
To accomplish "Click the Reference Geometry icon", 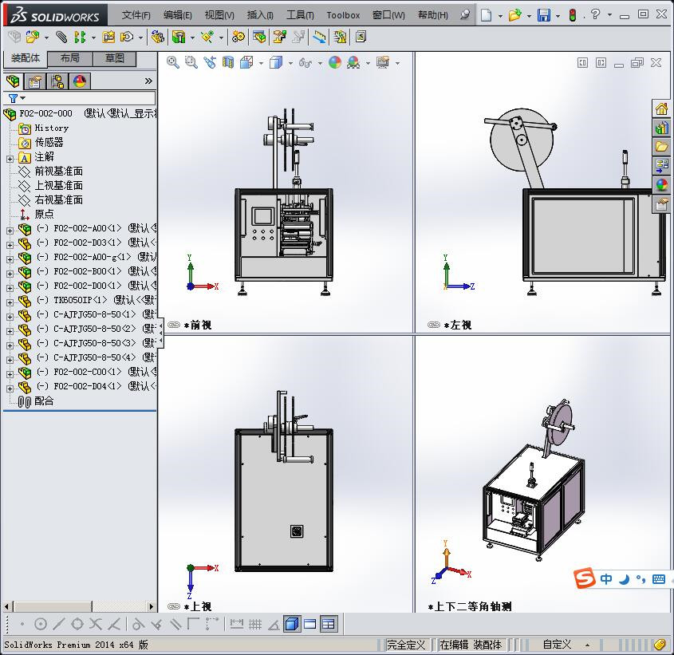I will 207,37.
